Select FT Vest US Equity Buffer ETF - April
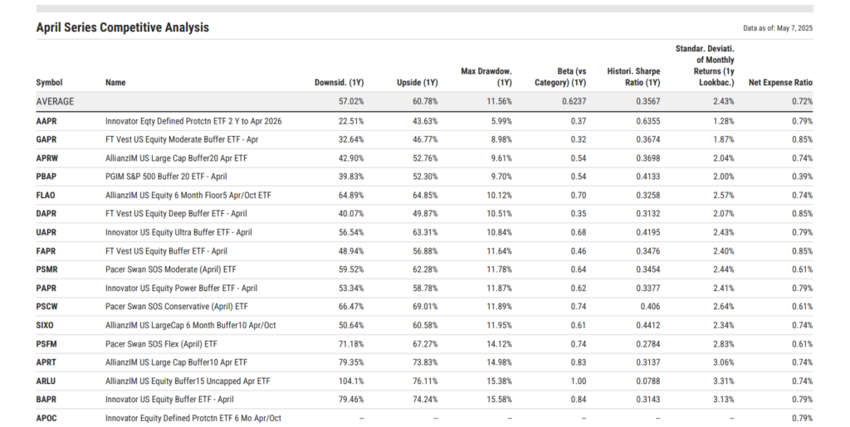850x427 pixels. coord(166,251)
